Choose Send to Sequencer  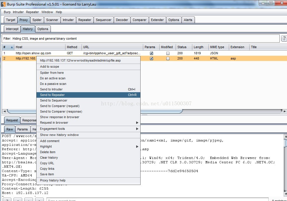[x=88, y=100]
